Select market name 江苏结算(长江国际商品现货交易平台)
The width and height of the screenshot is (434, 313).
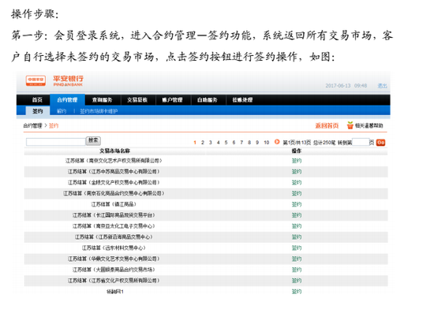click(x=114, y=215)
